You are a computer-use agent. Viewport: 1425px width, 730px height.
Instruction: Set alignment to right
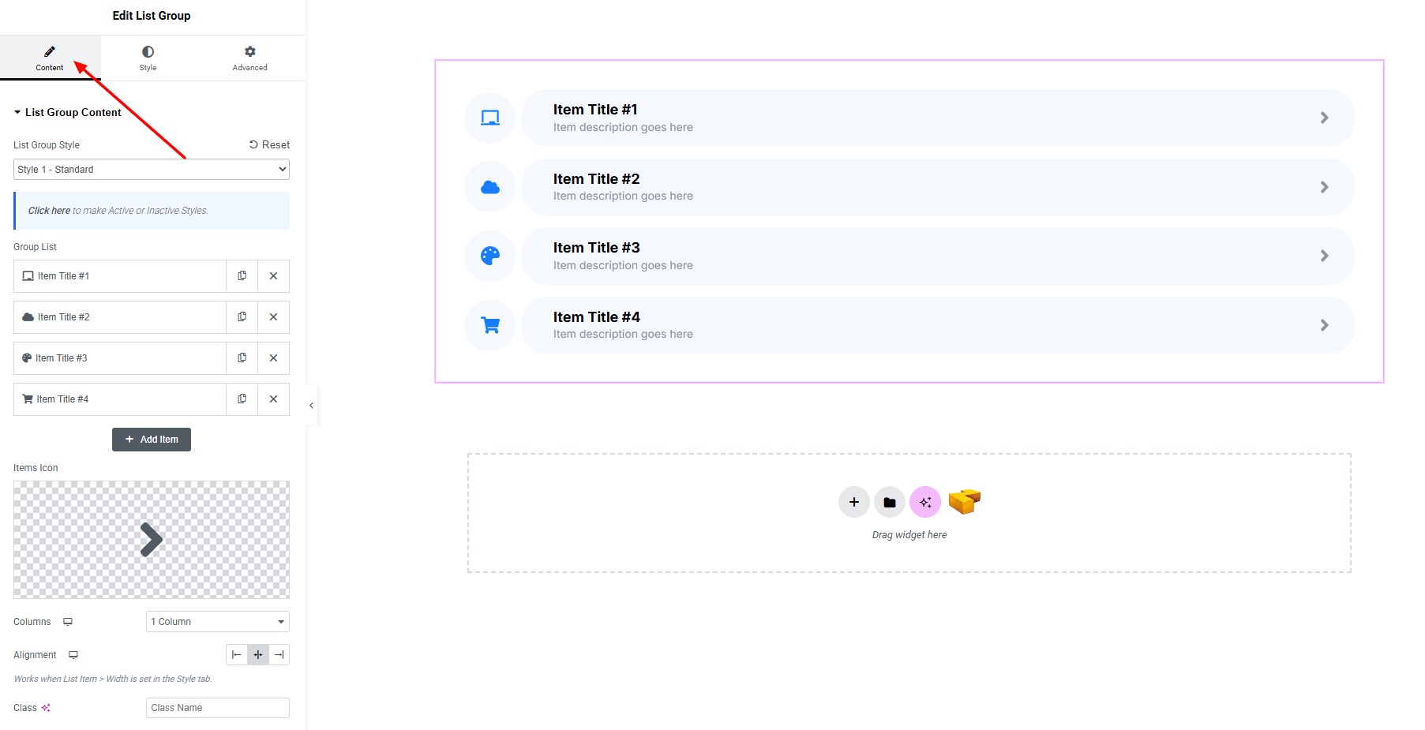coord(279,655)
